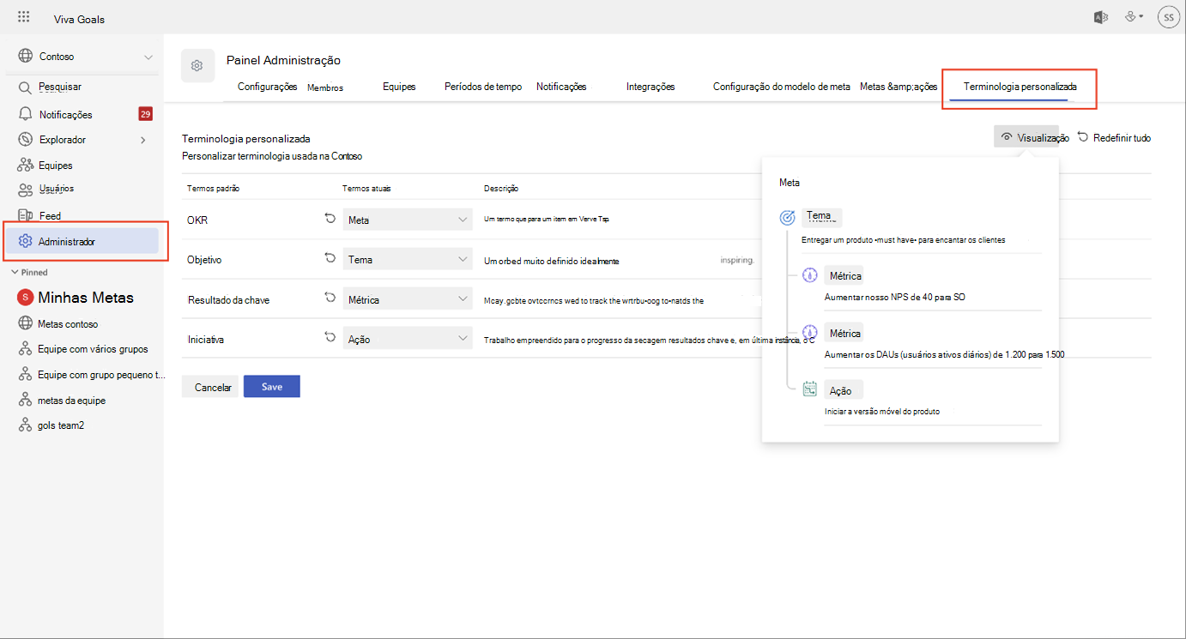Click the Outlook icon in header
Screen dimensions: 1186x639
coord(1100,17)
